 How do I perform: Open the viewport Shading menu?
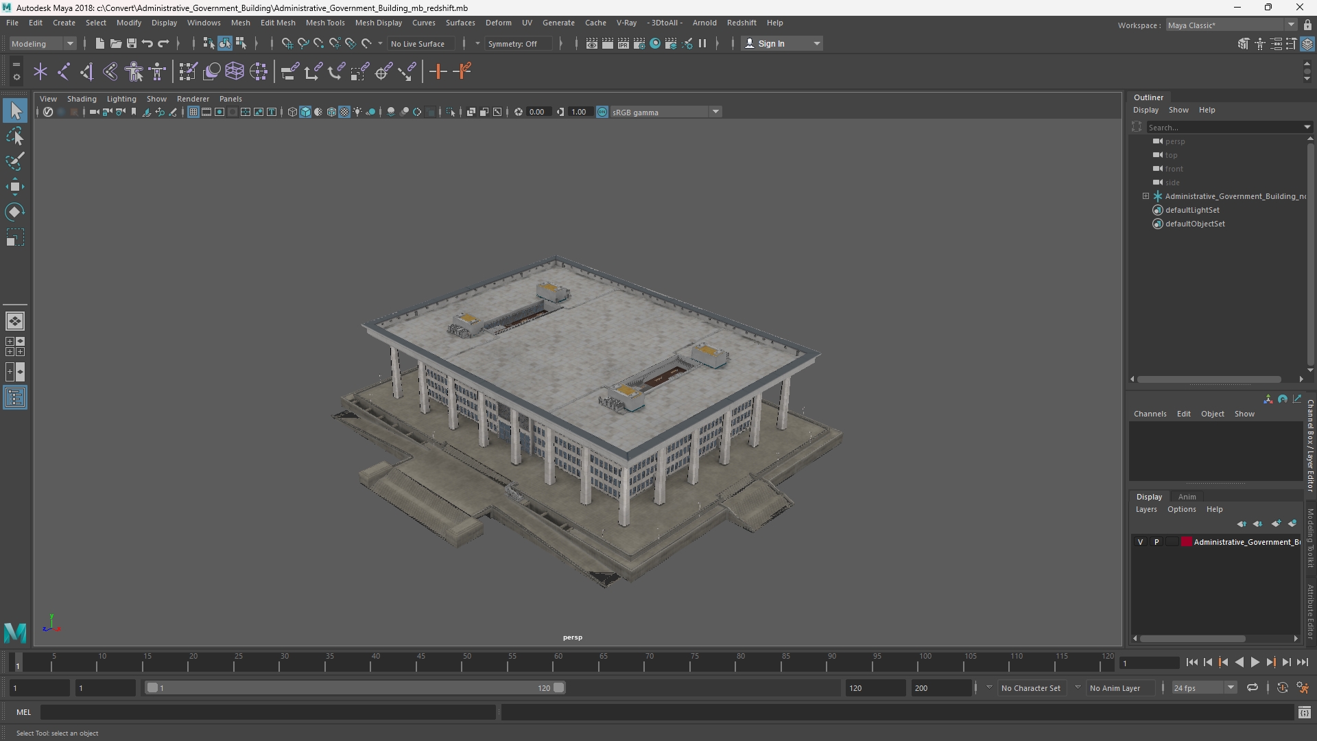point(82,99)
